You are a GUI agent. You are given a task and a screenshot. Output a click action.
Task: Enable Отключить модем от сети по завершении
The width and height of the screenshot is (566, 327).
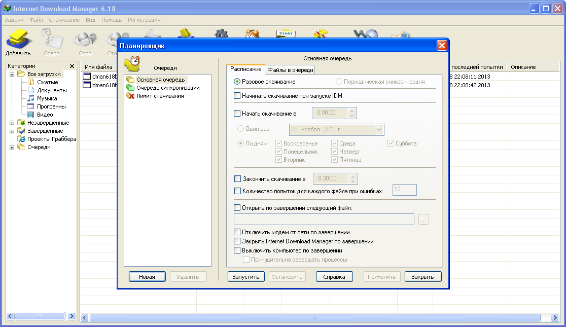[237, 232]
